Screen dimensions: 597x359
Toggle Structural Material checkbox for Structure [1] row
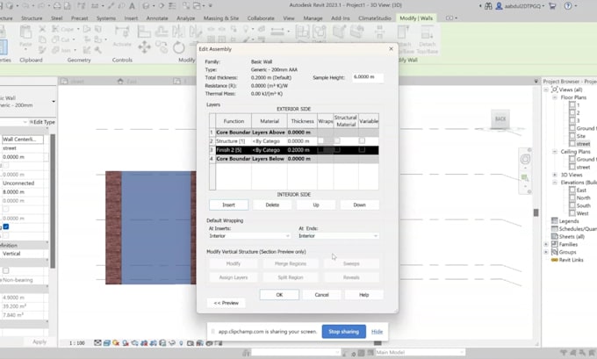(x=337, y=140)
